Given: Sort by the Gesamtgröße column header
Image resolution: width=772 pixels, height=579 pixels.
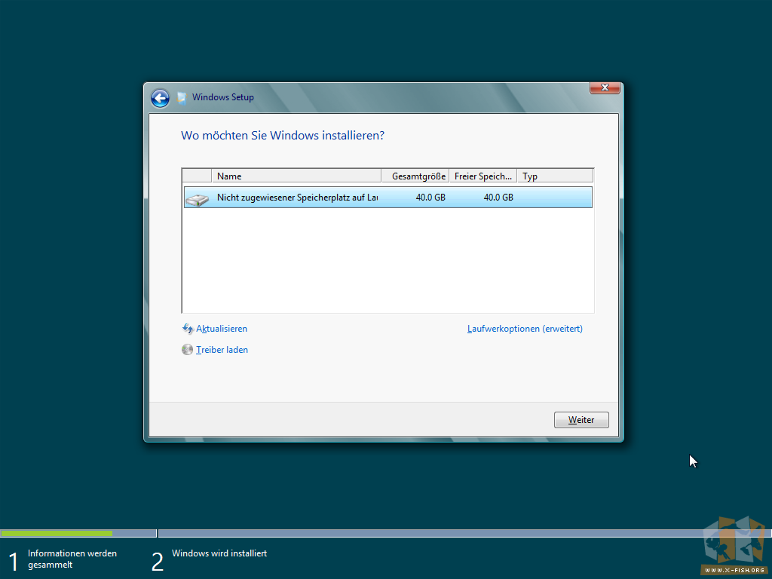Looking at the screenshot, I should click(x=415, y=176).
